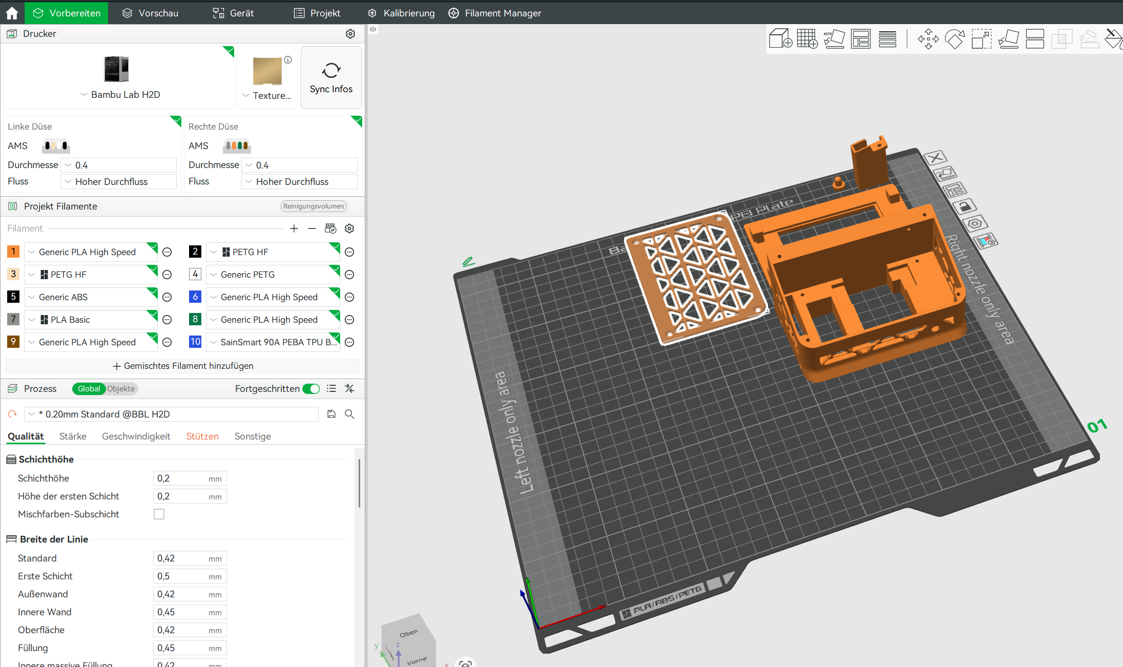Open the Bambu Lab H2D printer dropdown

[119, 95]
